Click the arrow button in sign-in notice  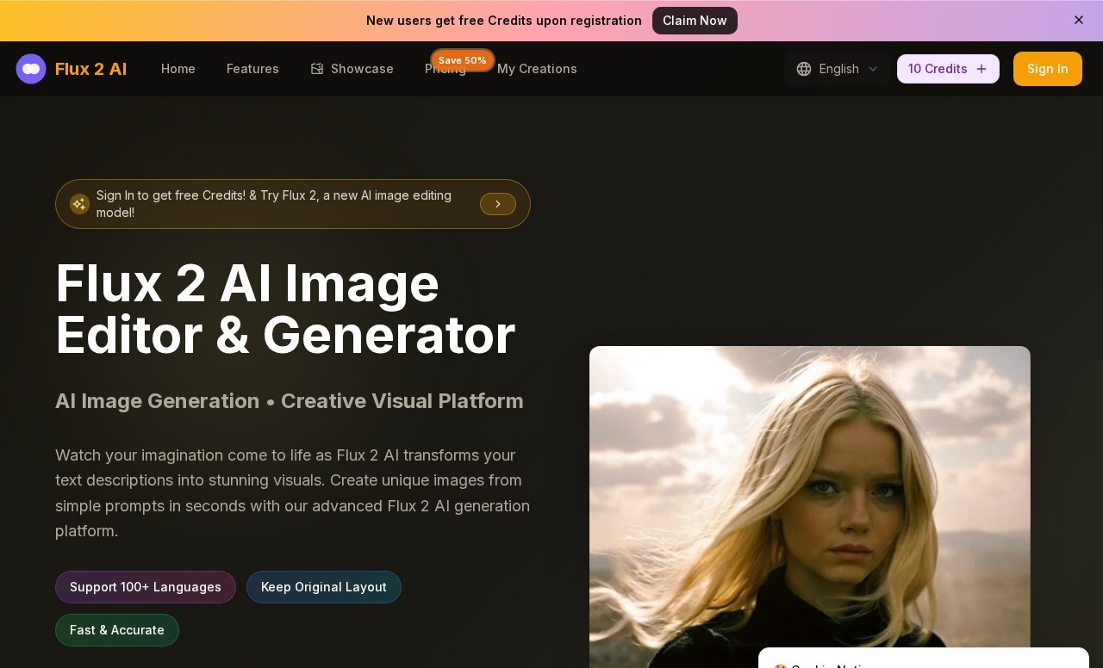[498, 204]
